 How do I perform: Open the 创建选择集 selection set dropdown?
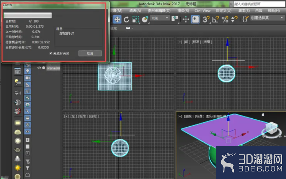267,18
